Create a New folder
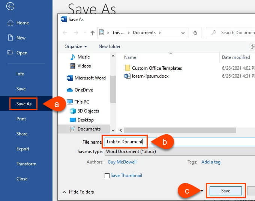Image resolution: width=255 pixels, height=201 pixels. click(x=109, y=46)
